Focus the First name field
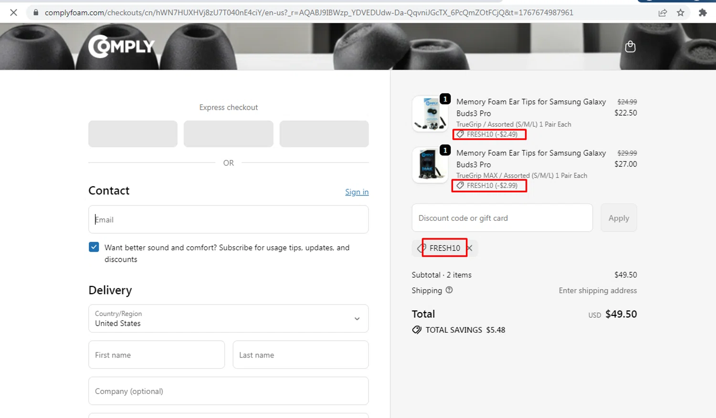 157,355
